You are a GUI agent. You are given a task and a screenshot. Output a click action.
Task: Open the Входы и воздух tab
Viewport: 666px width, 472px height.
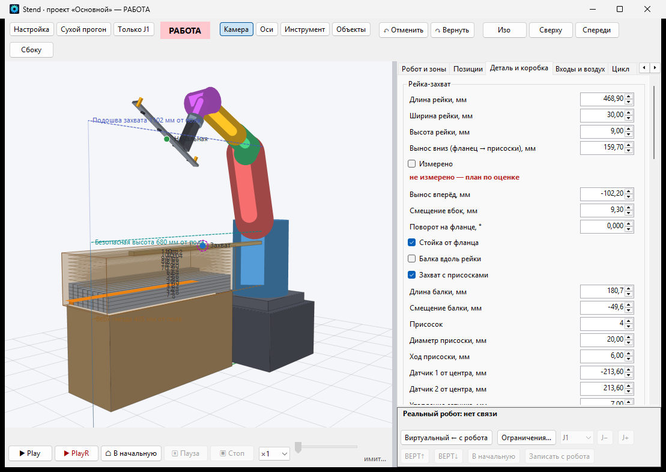tap(580, 69)
